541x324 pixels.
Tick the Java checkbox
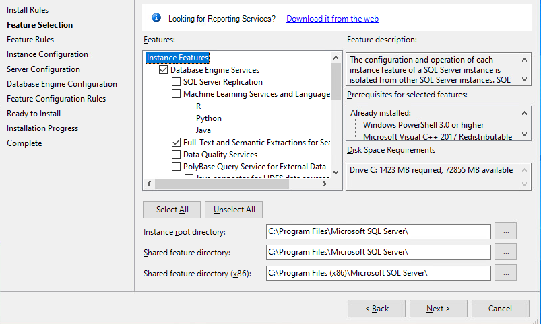189,130
